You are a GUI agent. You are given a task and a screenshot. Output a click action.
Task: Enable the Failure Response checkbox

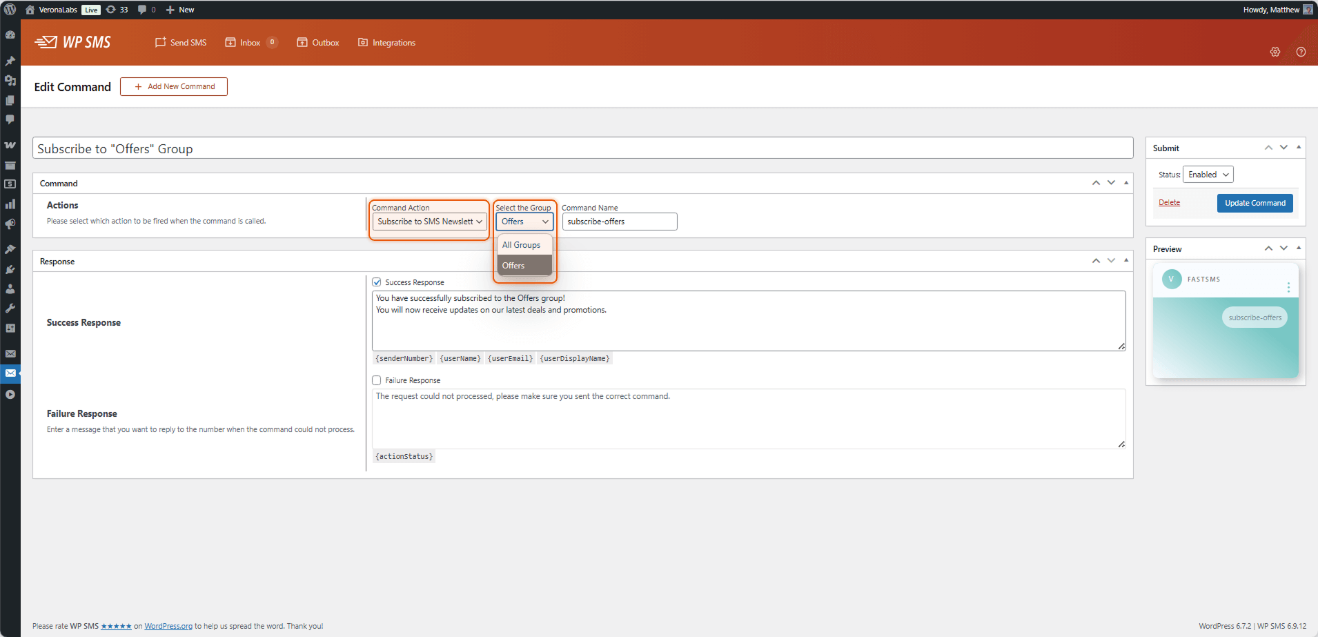(x=377, y=380)
